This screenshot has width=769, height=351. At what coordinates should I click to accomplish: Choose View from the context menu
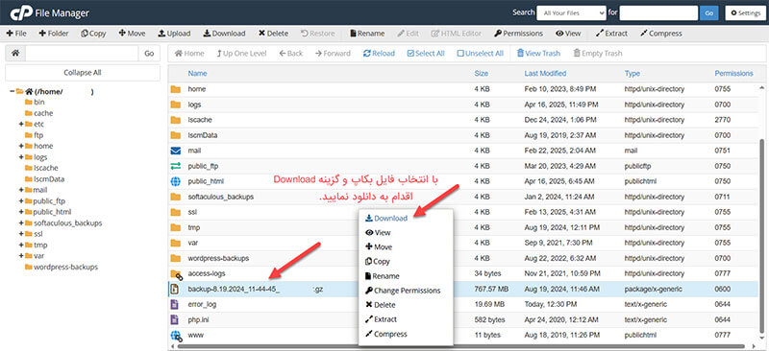coord(378,232)
